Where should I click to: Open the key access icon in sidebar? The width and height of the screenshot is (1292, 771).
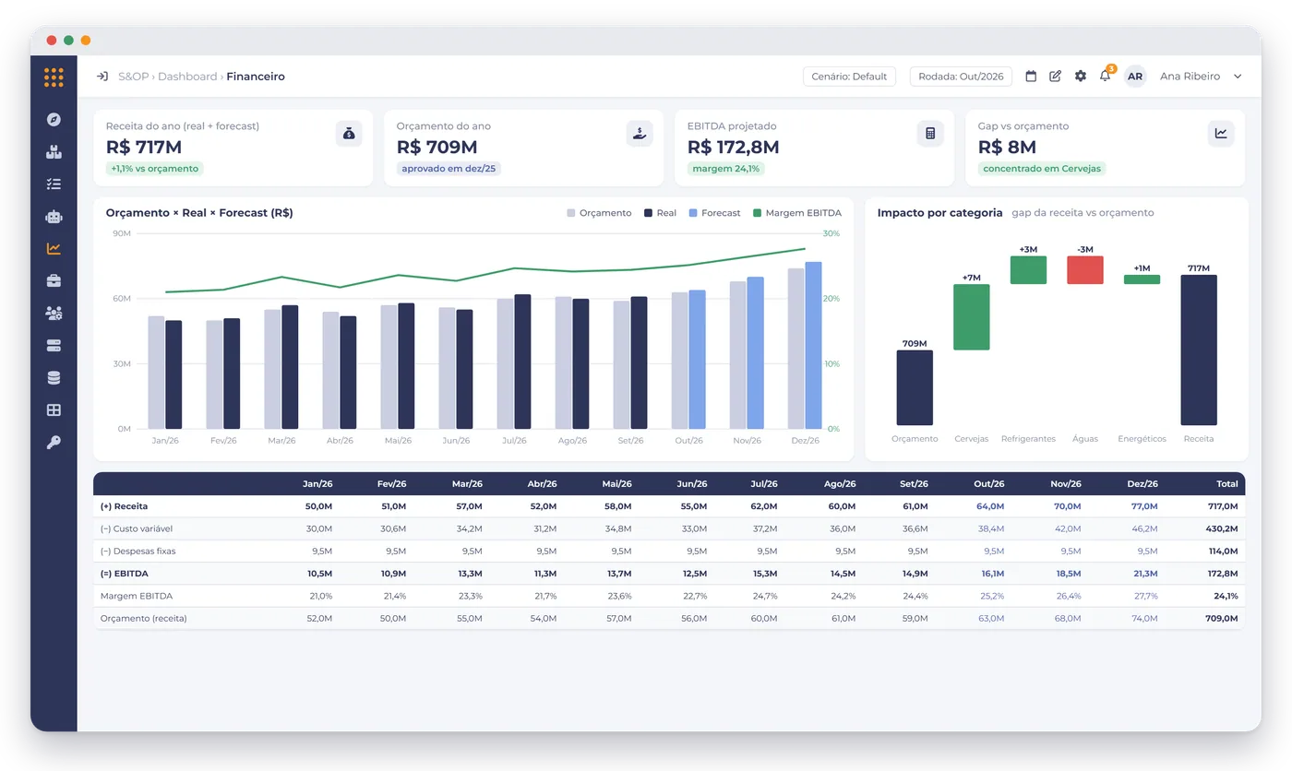[x=54, y=442]
